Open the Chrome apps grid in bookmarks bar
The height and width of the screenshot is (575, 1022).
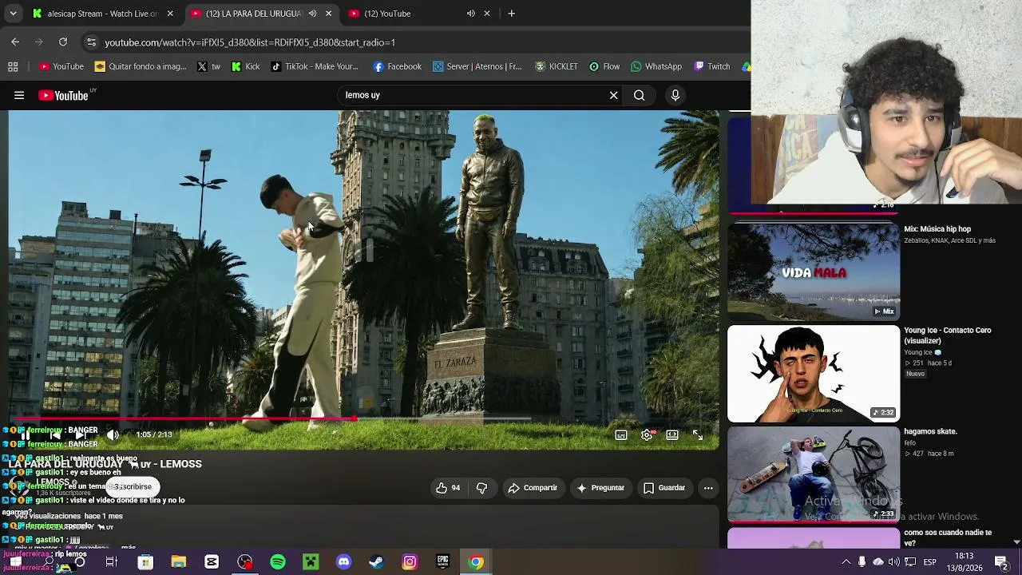(x=13, y=67)
